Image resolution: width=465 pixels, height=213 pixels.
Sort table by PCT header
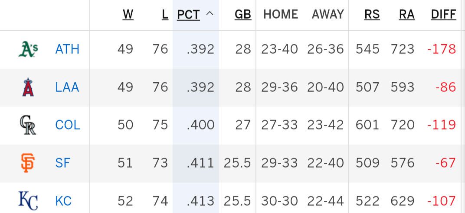(x=188, y=14)
